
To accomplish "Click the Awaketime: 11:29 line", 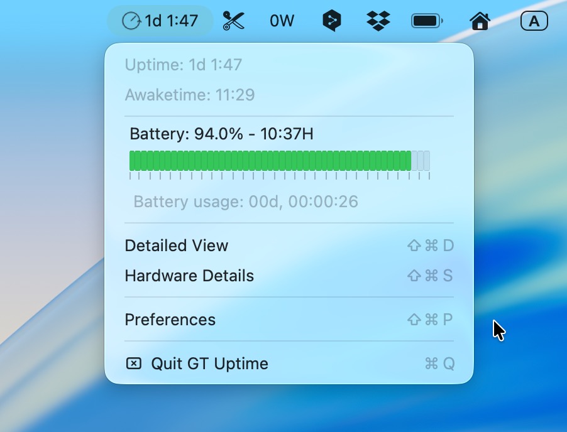I will tap(190, 95).
